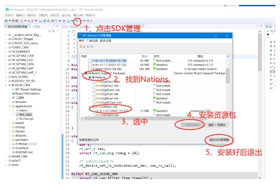Check the n32g45xvl-stb checkbox
Image resolution: width=280 pixels, height=184 pixels.
click(94, 98)
